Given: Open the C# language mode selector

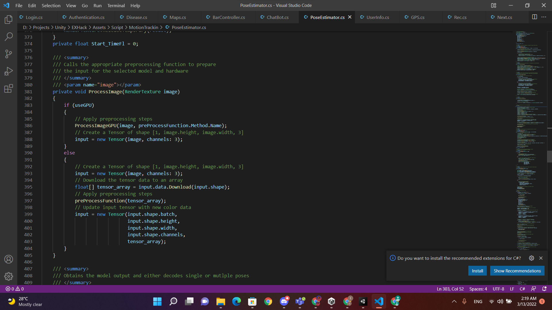Looking at the screenshot, I should coord(522,289).
